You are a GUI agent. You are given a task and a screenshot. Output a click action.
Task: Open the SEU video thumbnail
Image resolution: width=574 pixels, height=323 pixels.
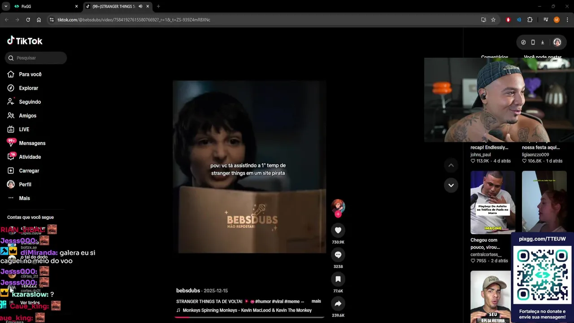click(491, 297)
